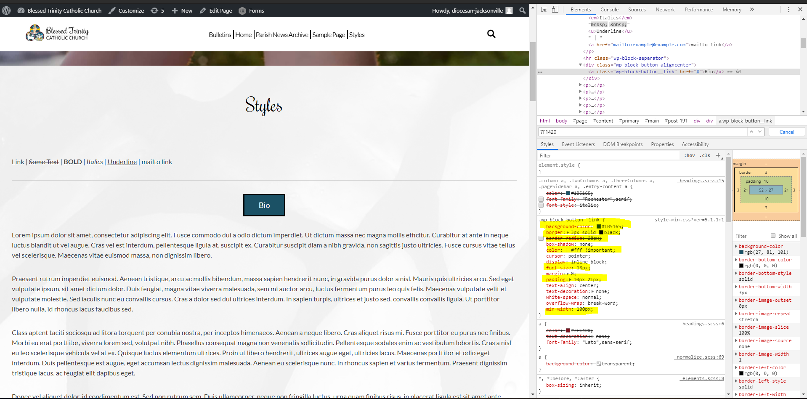This screenshot has width=807, height=399.
Task: Collapse the wp-block-button aligncenter div node
Action: click(x=580, y=65)
